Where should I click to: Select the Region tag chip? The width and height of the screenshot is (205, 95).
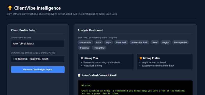click(x=166, y=42)
